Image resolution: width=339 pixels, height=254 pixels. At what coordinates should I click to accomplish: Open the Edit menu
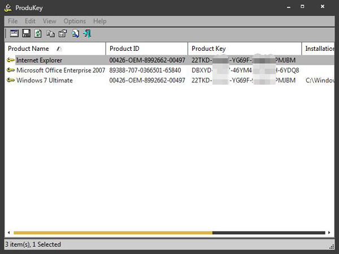(x=30, y=21)
